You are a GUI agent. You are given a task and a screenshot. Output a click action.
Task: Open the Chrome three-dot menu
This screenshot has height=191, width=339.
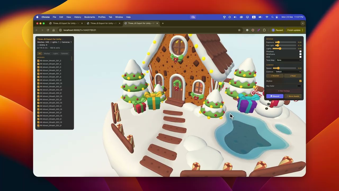[x=302, y=30]
